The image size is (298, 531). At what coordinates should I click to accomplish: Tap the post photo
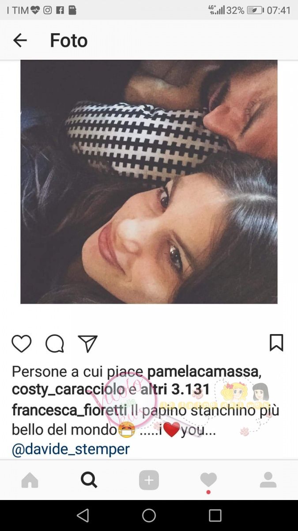point(149,182)
